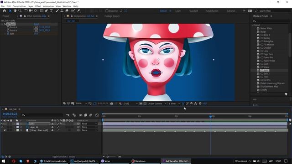The image size is (292, 164).
Task: Select the Rotation tool
Action: [26, 11]
